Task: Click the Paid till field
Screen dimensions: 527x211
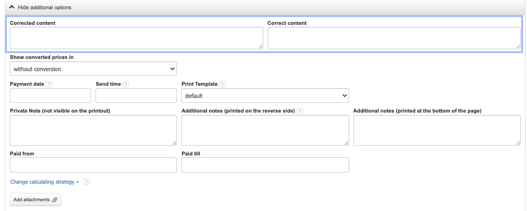Action: (265, 165)
